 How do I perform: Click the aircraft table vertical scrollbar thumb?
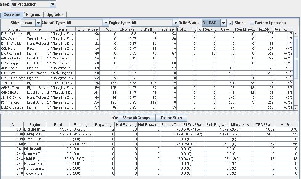[296, 59]
